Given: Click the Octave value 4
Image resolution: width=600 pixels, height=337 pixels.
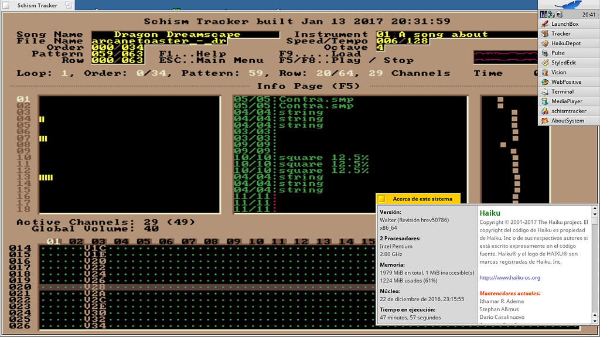Looking at the screenshot, I should coord(380,47).
